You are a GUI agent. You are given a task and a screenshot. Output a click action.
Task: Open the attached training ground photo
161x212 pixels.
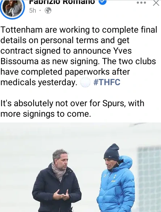(80, 167)
